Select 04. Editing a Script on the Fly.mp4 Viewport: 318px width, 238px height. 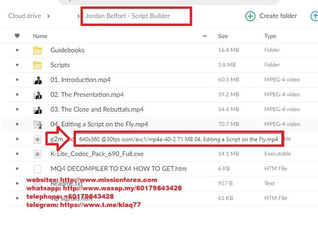click(99, 124)
